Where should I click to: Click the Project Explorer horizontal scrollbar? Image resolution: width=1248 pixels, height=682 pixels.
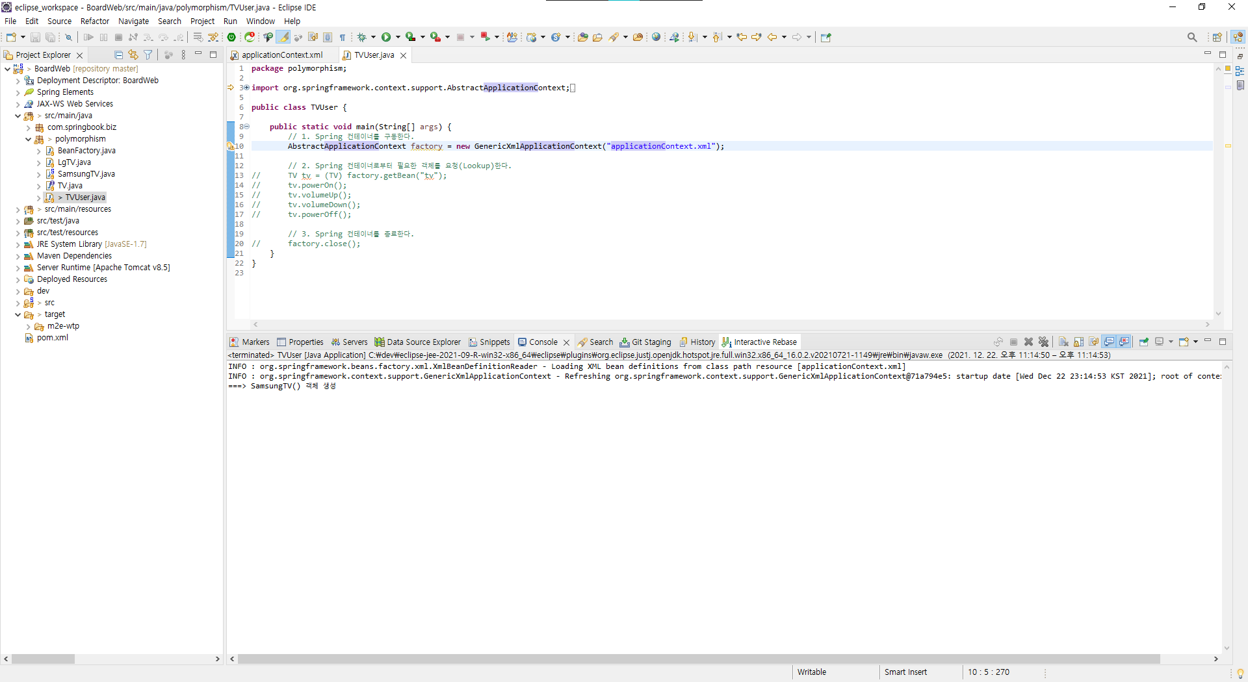coord(43,659)
